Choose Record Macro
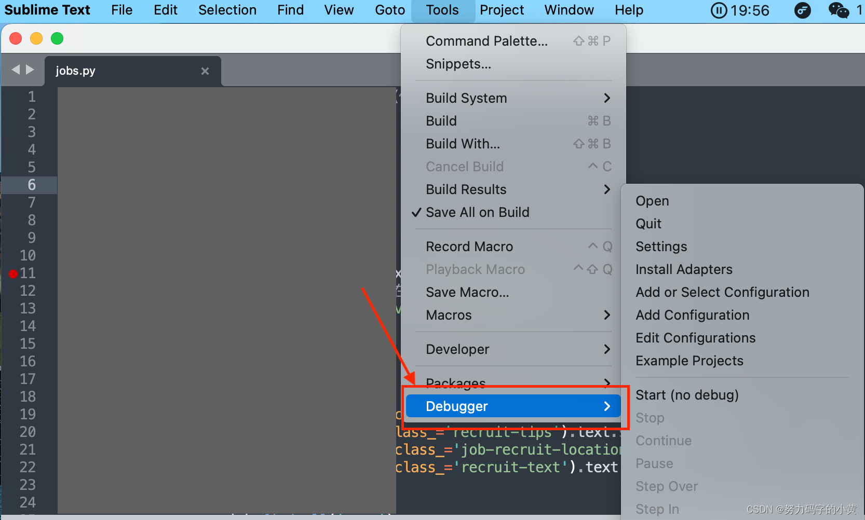 tap(513, 247)
